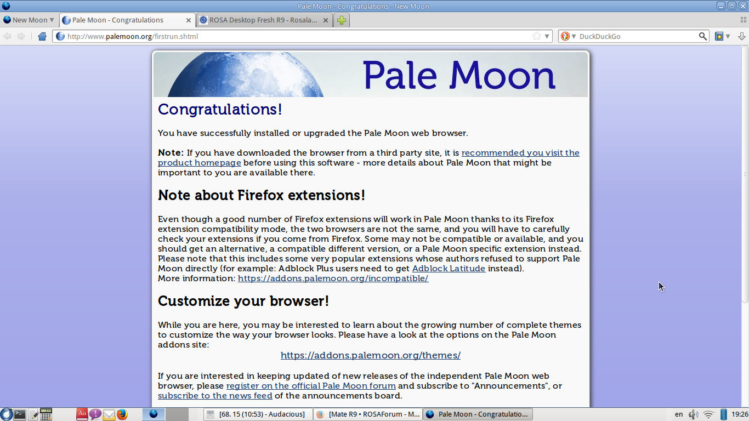The height and width of the screenshot is (421, 749).
Task: Open the Wi-Fi network tray icon
Action: click(708, 414)
